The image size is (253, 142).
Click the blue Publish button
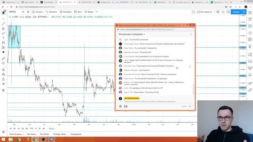point(236,12)
